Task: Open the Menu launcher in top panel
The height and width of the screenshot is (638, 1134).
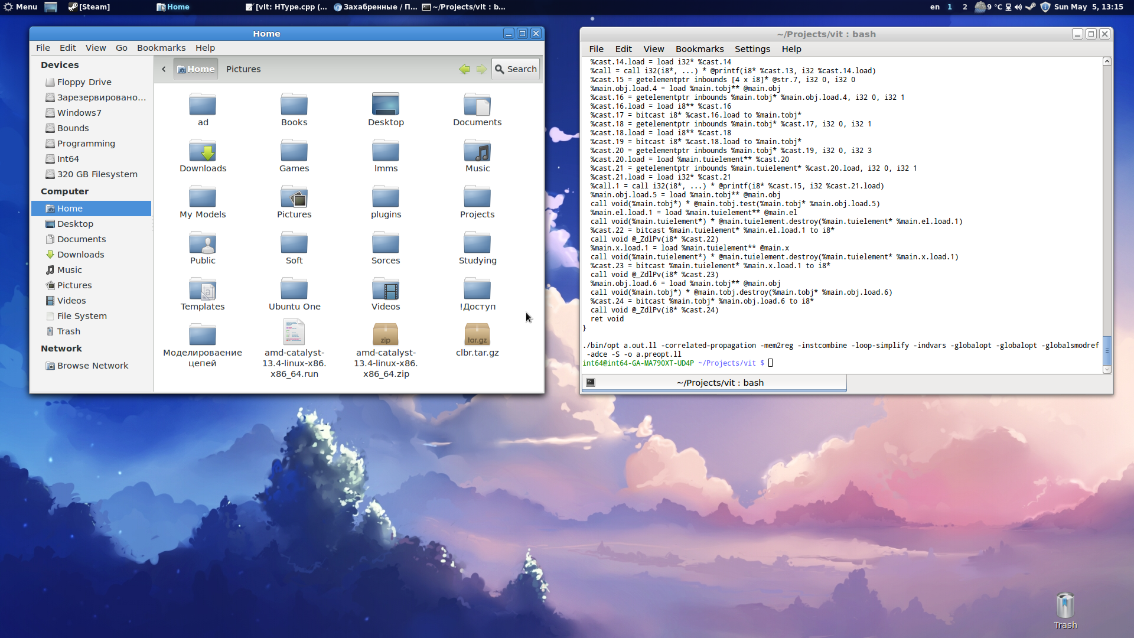Action: point(21,7)
